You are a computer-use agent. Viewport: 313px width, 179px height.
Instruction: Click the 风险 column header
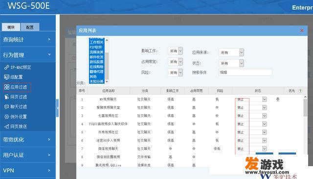click(x=220, y=91)
